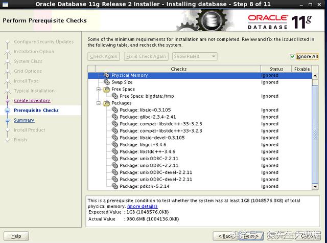The height and width of the screenshot is (243, 327).
Task: Close the installer window
Action: point(319,5)
